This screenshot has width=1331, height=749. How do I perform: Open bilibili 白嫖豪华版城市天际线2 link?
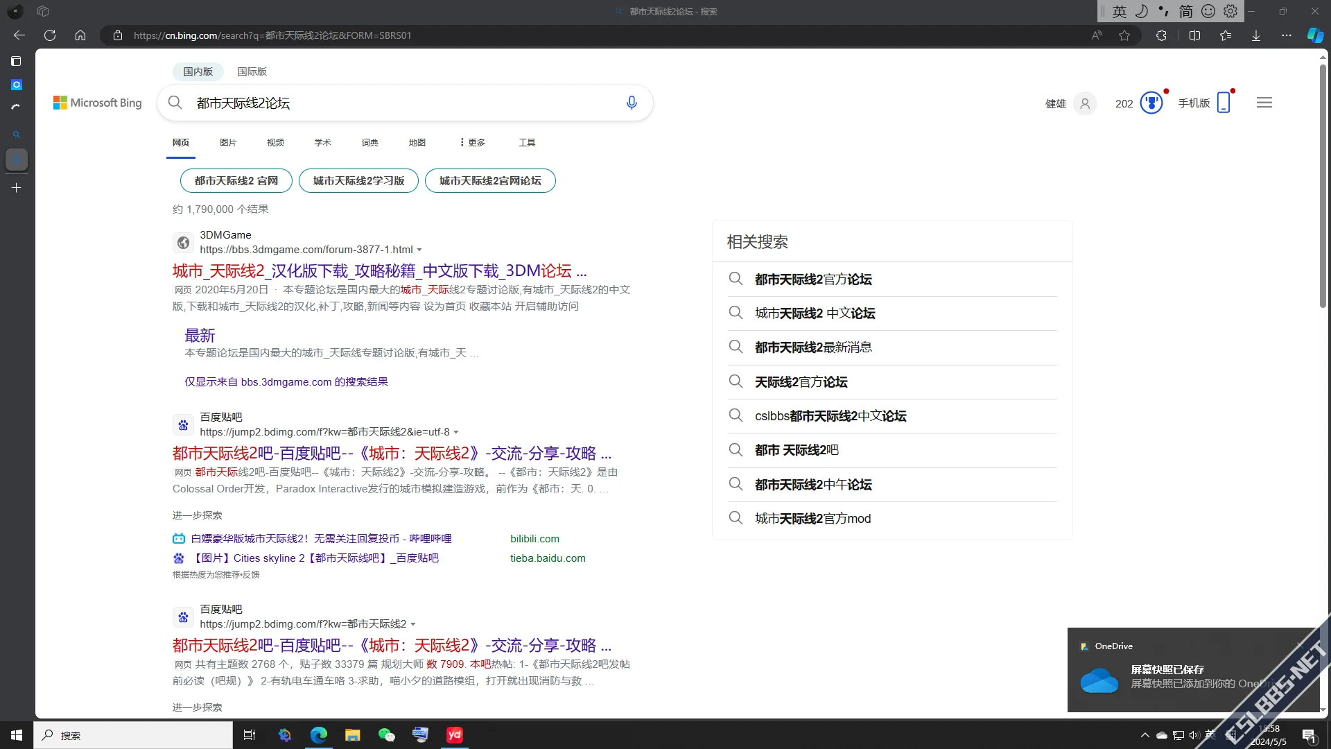pyautogui.click(x=321, y=539)
